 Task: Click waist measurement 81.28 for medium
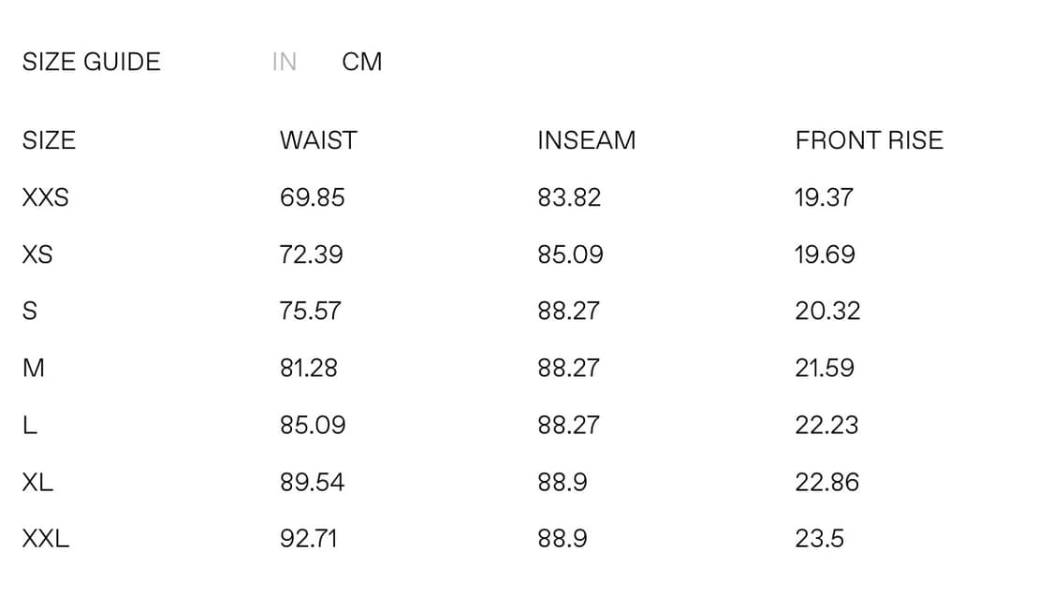pyautogui.click(x=308, y=368)
